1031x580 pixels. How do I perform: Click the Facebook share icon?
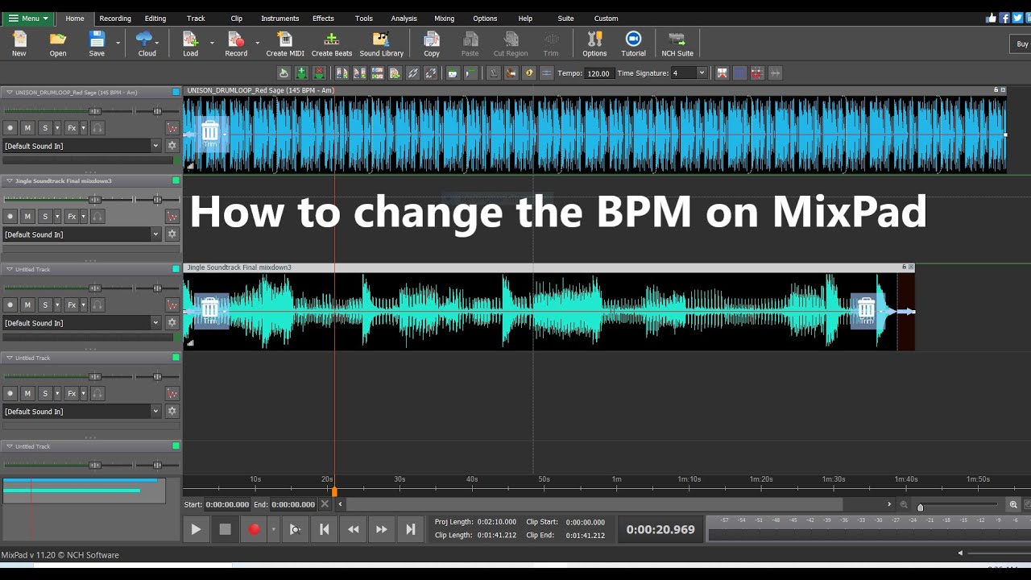pos(1004,18)
